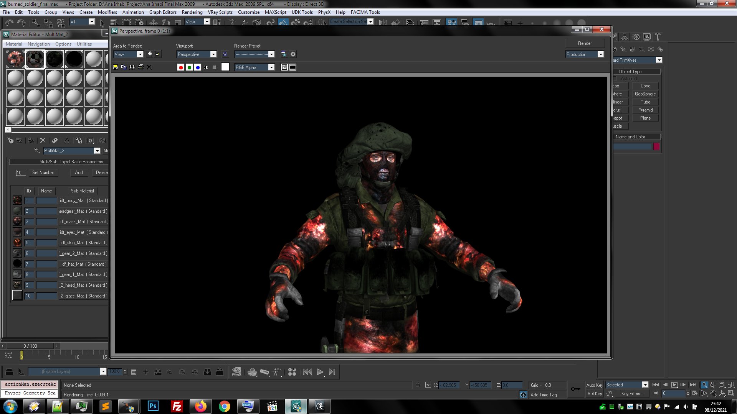Click the Set Key button

point(595,394)
